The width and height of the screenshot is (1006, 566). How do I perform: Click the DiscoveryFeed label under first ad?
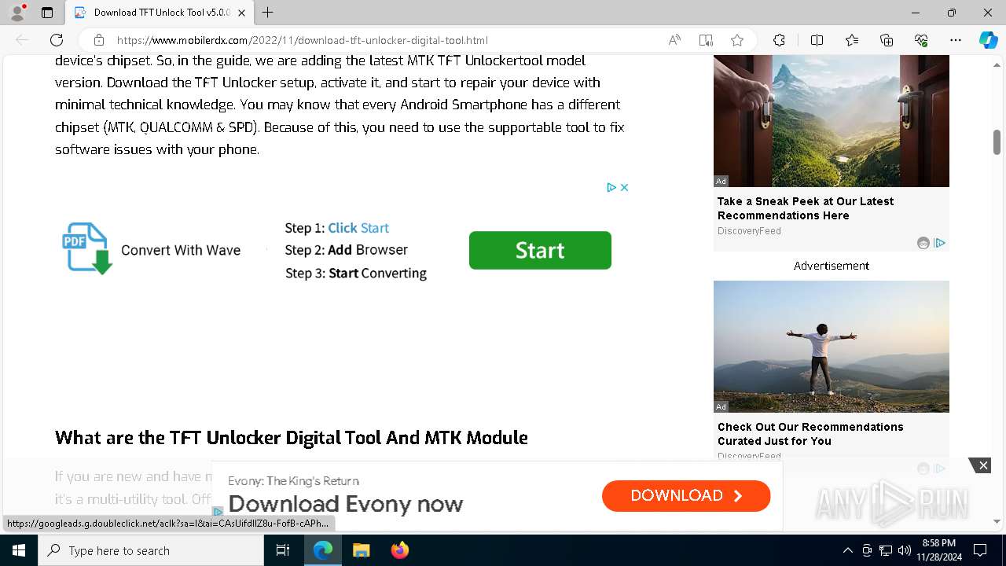(x=749, y=231)
